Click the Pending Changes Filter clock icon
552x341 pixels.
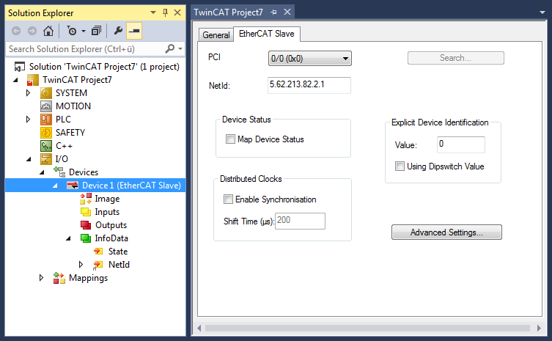tap(72, 31)
